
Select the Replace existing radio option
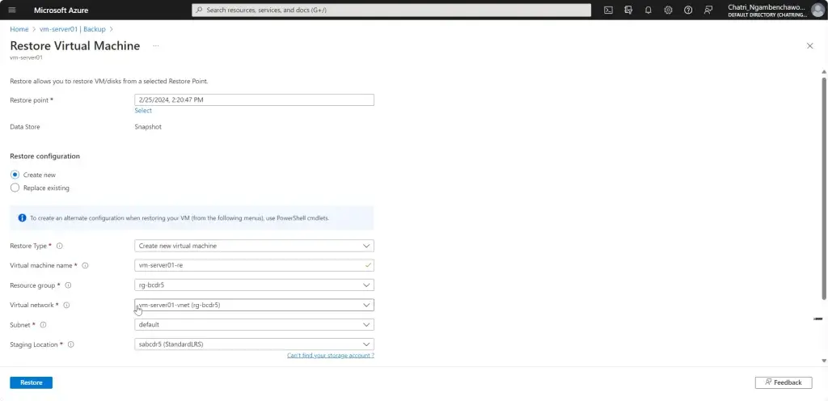(x=15, y=188)
